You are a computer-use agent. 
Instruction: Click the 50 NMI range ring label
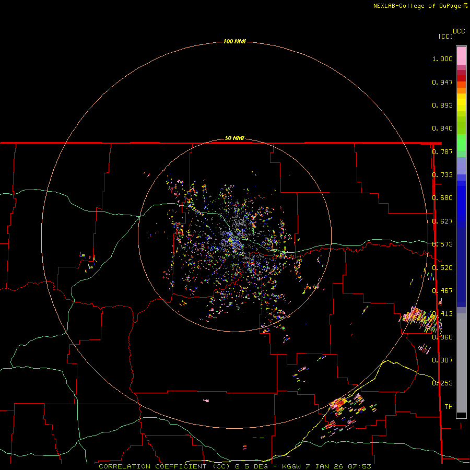234,138
